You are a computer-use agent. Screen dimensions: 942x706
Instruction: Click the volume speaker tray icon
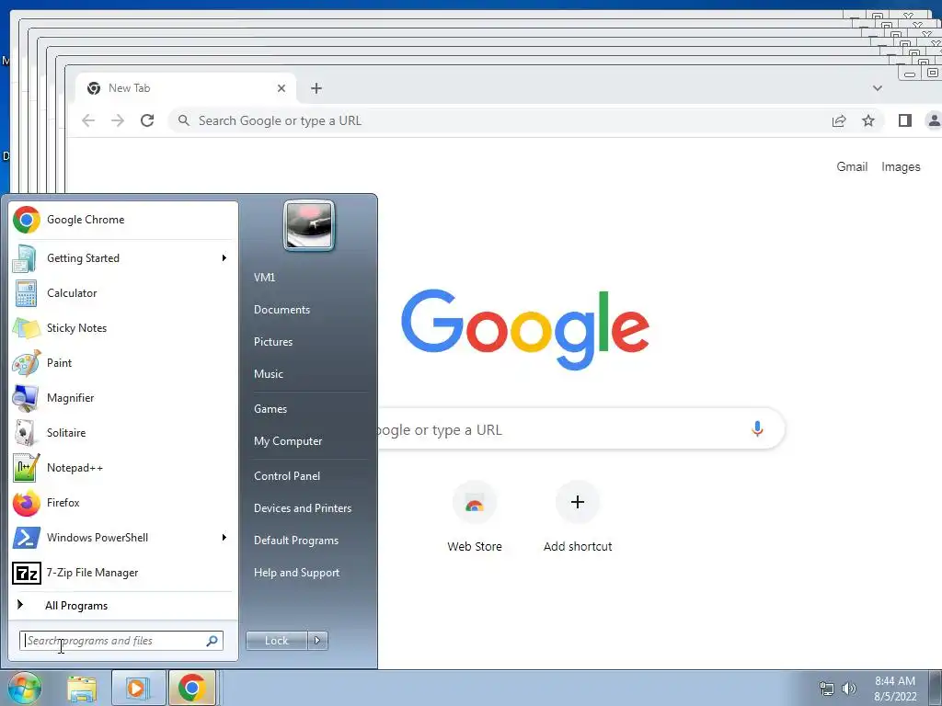pos(848,689)
